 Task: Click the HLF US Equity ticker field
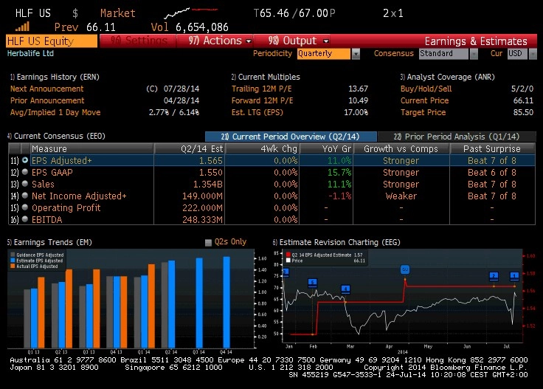52,41
